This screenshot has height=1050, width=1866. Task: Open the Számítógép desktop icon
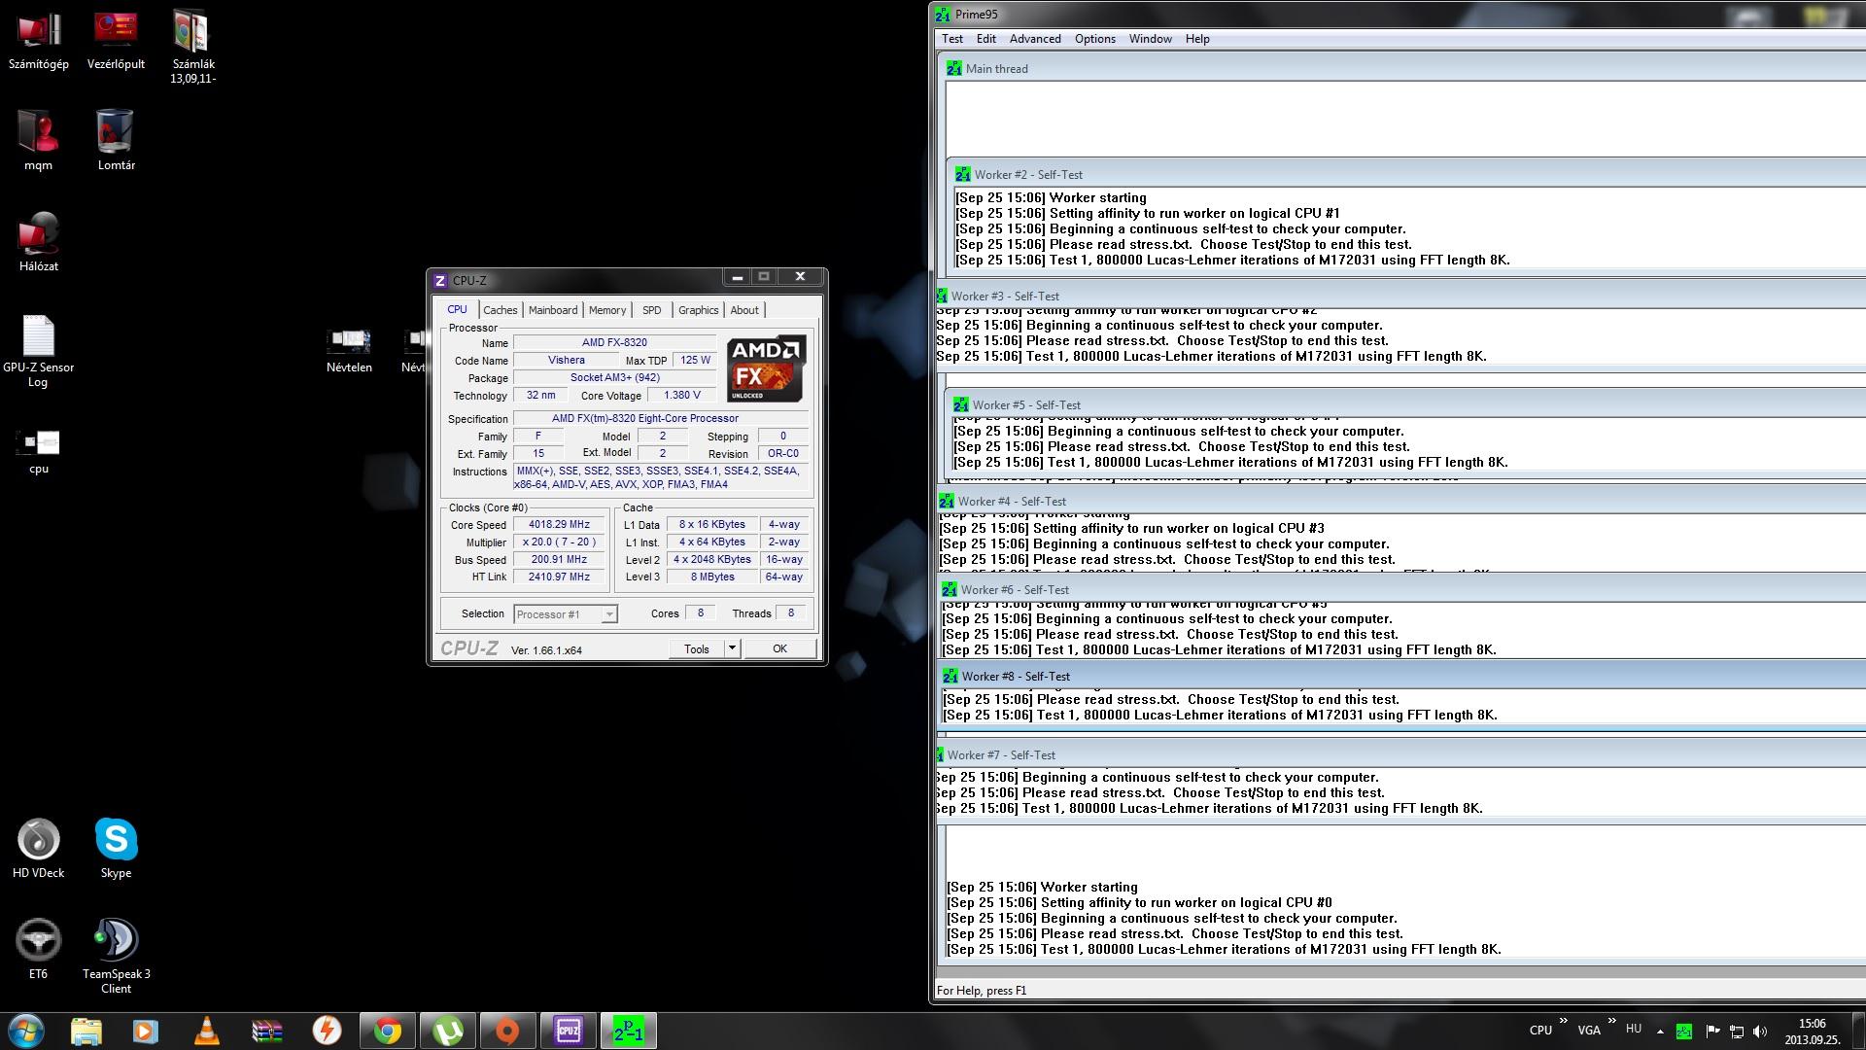(x=39, y=42)
